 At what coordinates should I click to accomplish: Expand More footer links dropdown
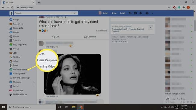(x=123, y=39)
